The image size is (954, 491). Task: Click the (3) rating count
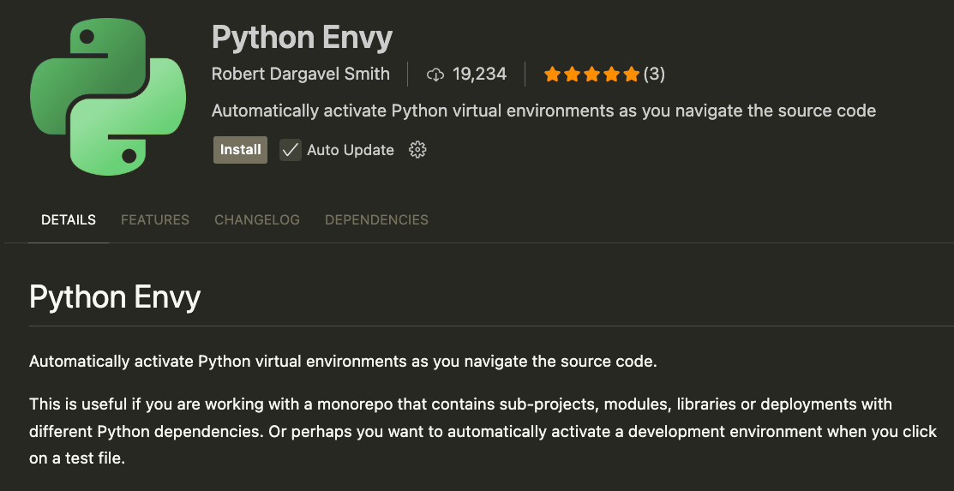(x=654, y=75)
